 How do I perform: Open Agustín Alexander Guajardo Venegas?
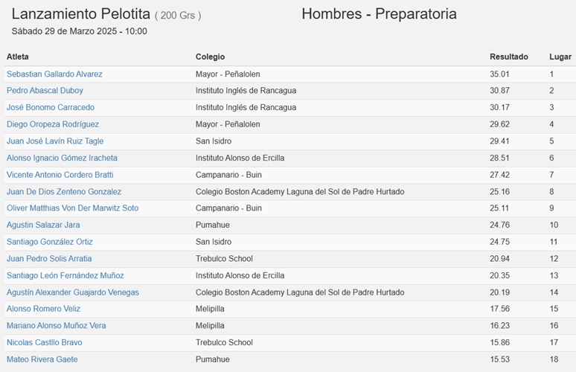coord(73,292)
